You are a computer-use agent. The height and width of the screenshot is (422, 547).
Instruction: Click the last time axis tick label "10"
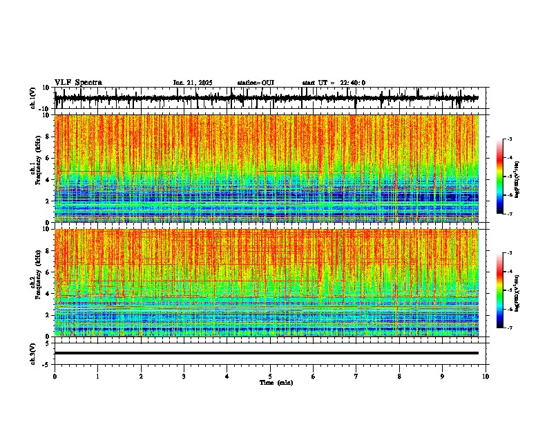coord(486,376)
